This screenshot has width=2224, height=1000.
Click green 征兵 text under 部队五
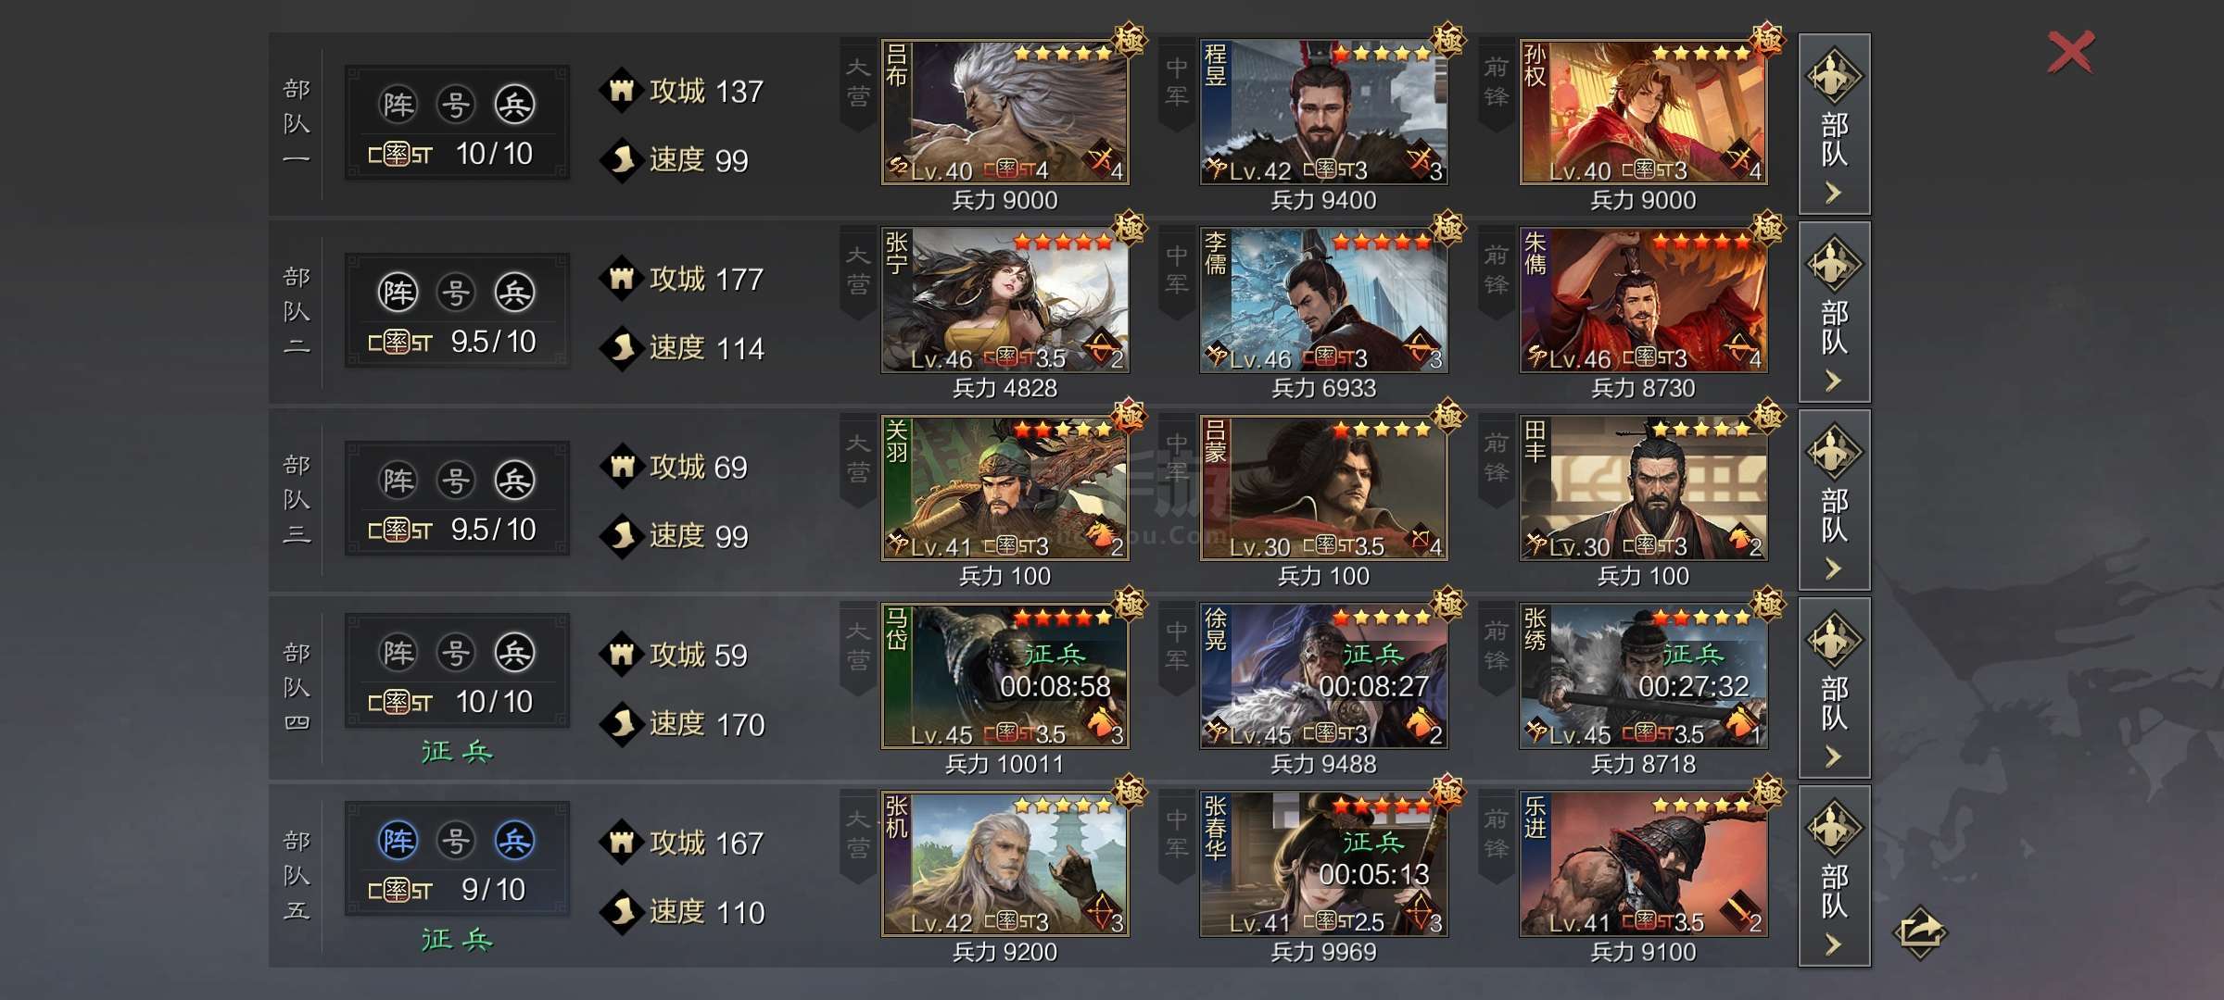[x=457, y=939]
